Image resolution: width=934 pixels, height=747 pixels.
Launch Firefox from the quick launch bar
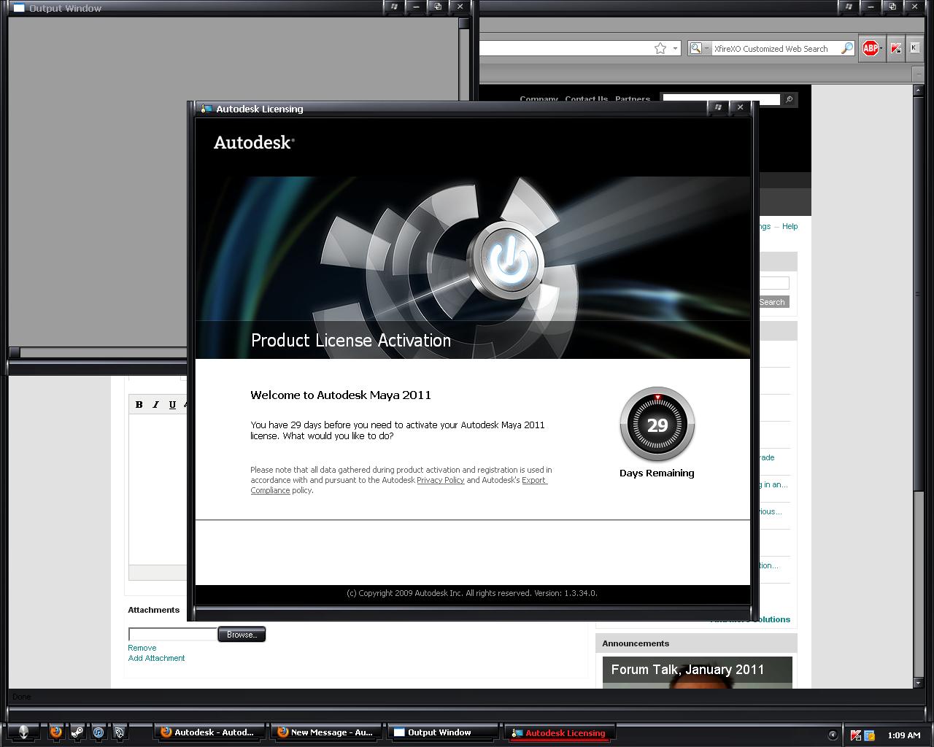click(x=55, y=732)
